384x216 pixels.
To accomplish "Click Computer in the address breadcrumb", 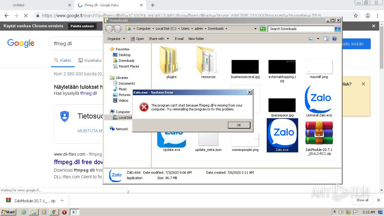I will [x=144, y=29].
